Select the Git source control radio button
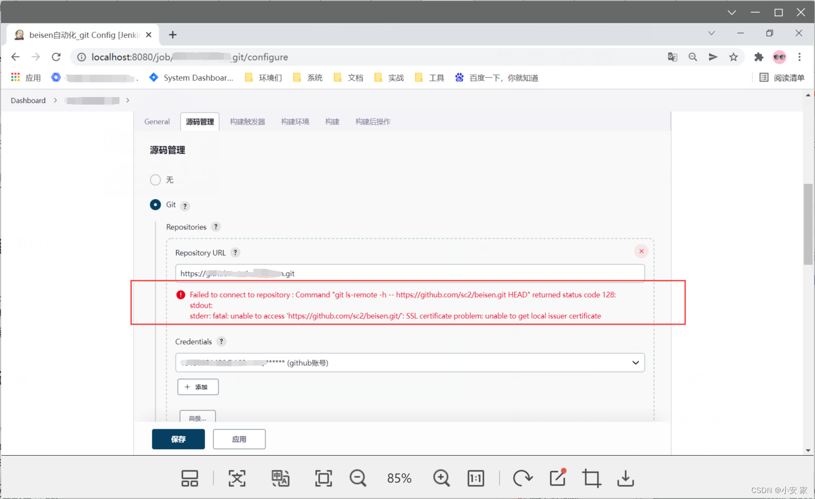 point(155,205)
